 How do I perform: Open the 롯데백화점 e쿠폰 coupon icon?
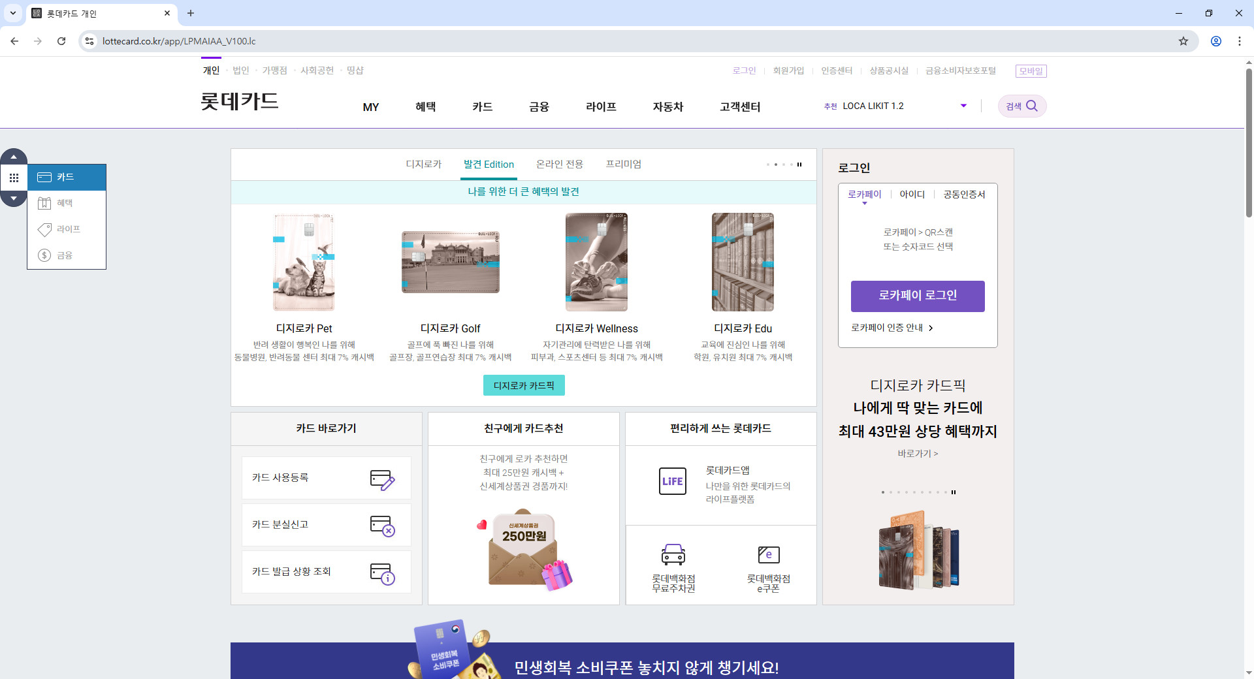point(770,554)
